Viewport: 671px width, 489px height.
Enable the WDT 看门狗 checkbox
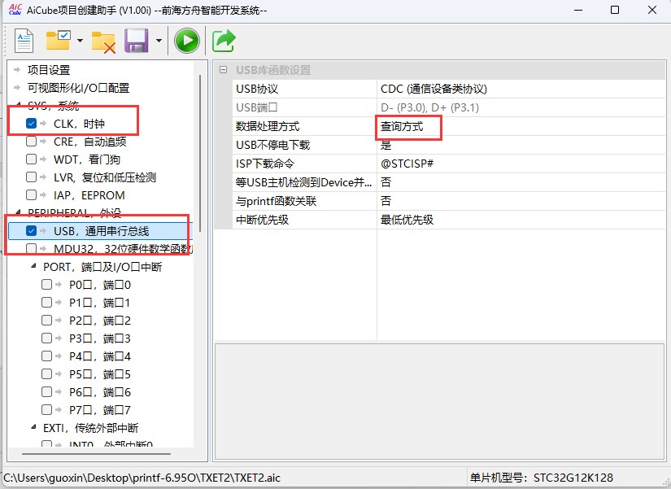[31, 159]
